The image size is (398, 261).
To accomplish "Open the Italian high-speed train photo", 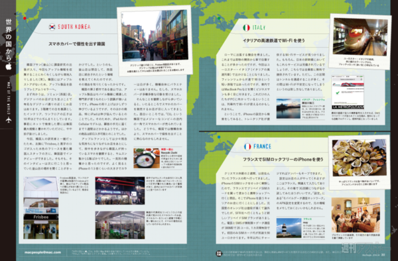I will [360, 37].
